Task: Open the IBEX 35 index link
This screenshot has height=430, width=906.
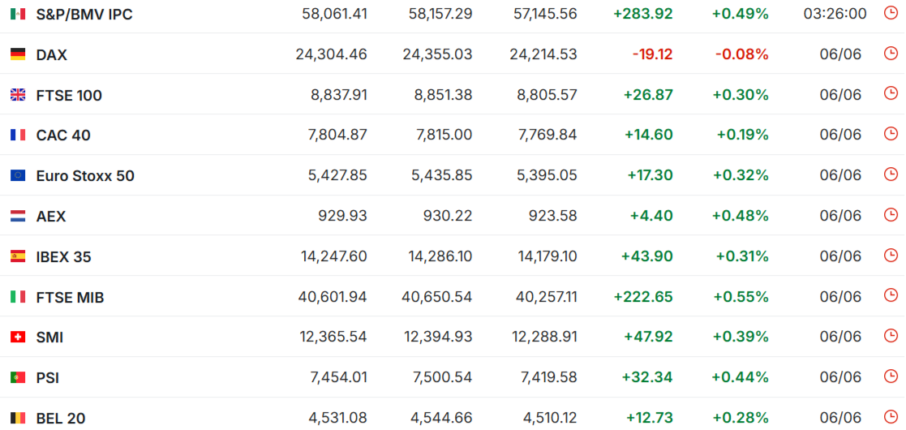Action: (x=63, y=256)
